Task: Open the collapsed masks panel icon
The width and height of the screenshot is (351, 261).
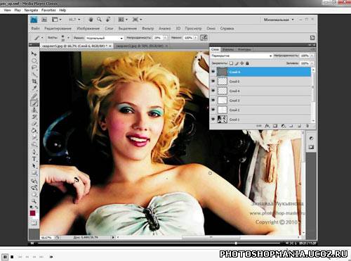Action: point(311,147)
